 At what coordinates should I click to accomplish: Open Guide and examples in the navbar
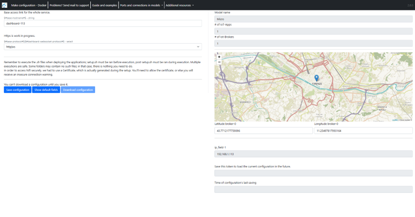[104, 5]
